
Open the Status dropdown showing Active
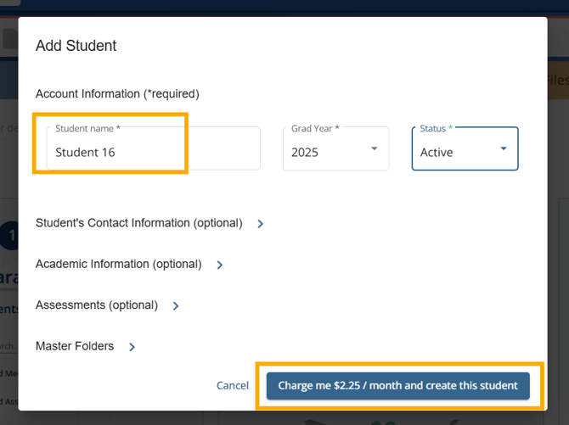coord(465,148)
